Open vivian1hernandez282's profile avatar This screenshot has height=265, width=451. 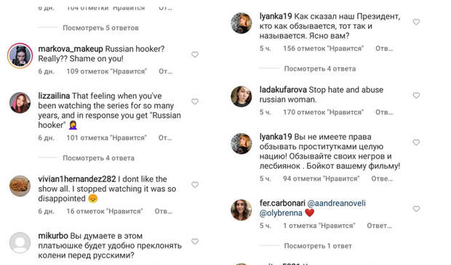pyautogui.click(x=20, y=186)
